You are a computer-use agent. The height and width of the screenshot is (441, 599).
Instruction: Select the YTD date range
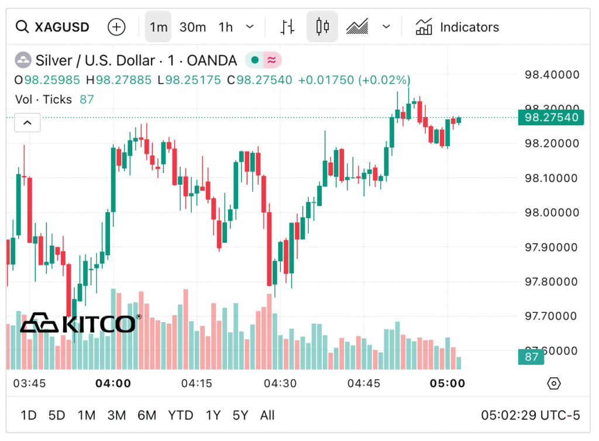coord(180,415)
